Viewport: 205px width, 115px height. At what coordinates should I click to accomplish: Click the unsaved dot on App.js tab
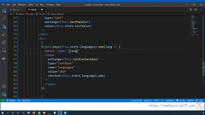[42, 10]
